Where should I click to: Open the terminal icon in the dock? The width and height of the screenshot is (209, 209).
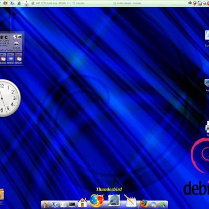pos(72,204)
